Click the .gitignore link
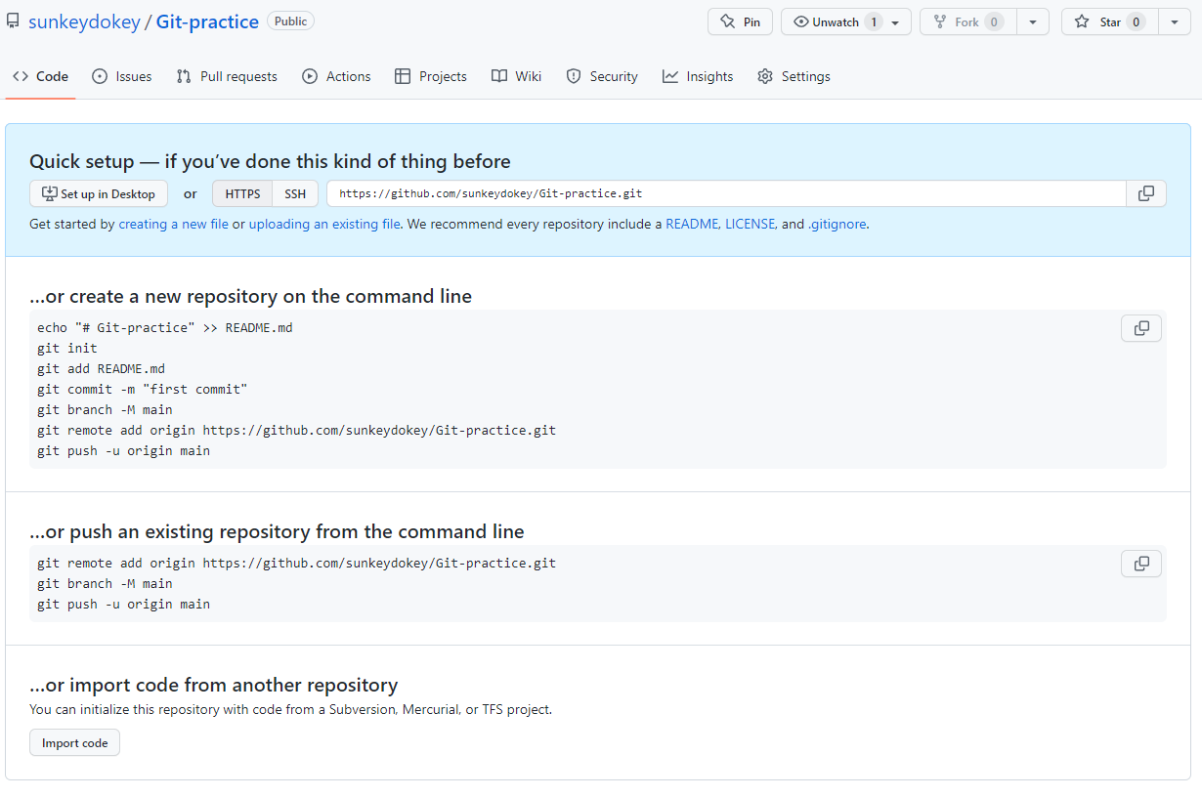1202x797 pixels. click(x=837, y=224)
